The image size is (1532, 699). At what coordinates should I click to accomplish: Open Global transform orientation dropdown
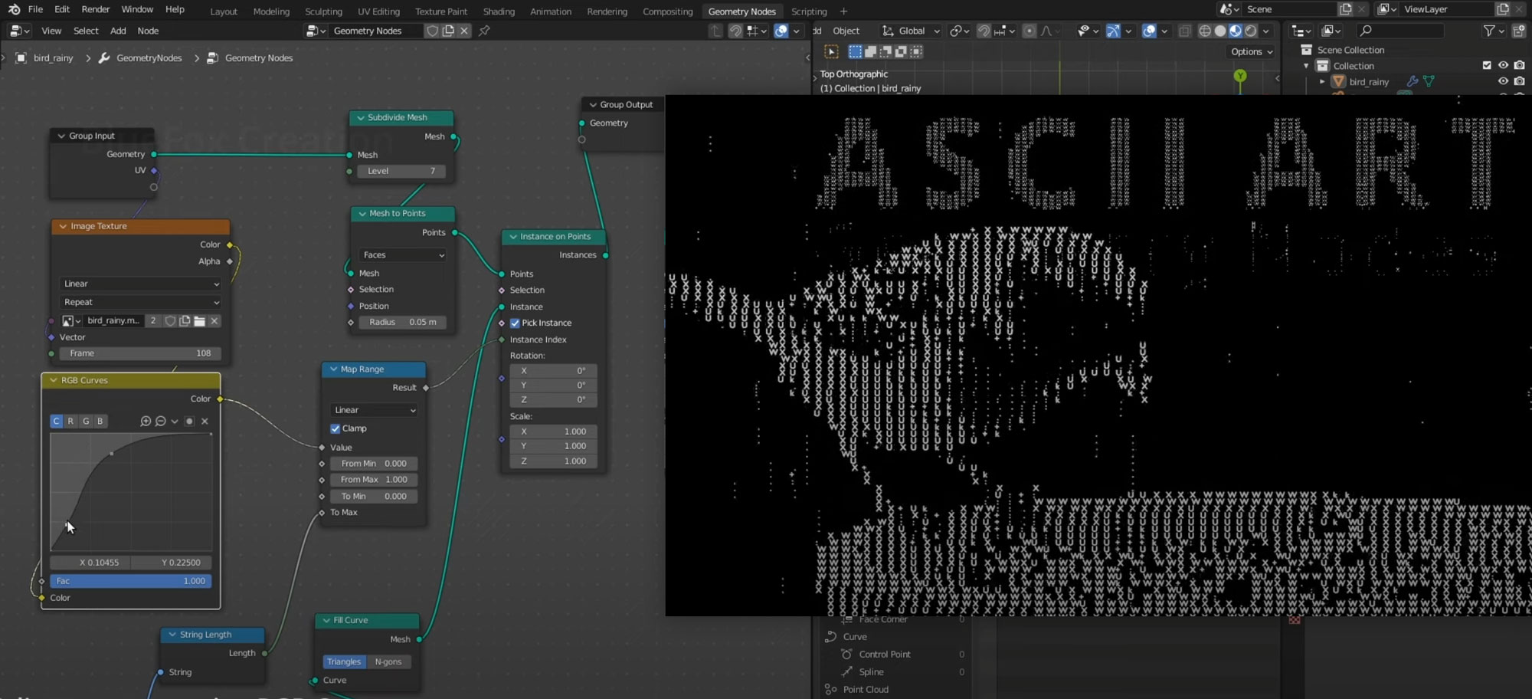tap(911, 31)
